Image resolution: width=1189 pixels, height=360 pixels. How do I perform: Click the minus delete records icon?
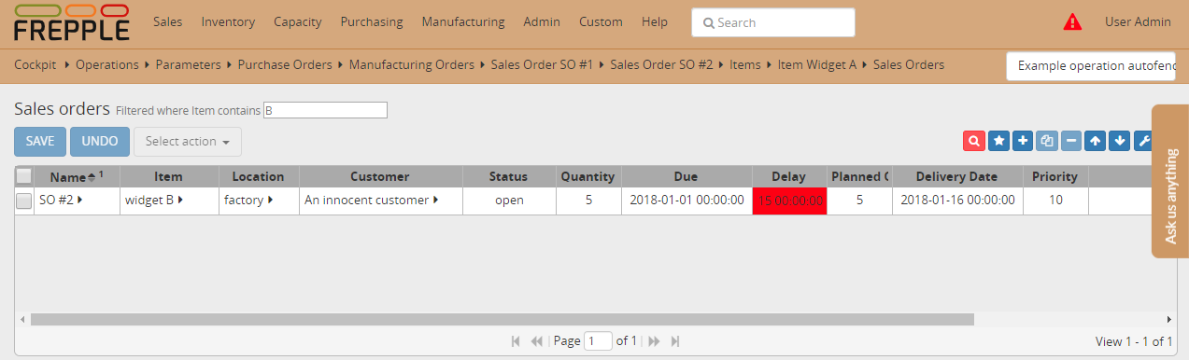point(1071,141)
